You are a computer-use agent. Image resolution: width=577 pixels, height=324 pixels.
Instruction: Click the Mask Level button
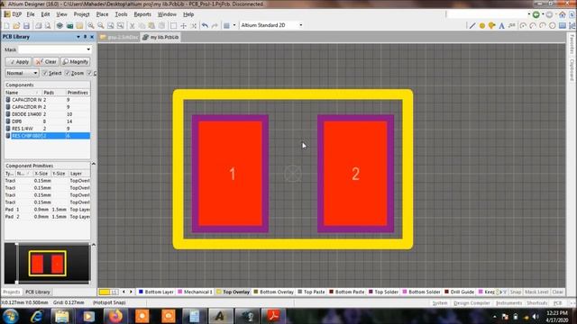(536, 292)
